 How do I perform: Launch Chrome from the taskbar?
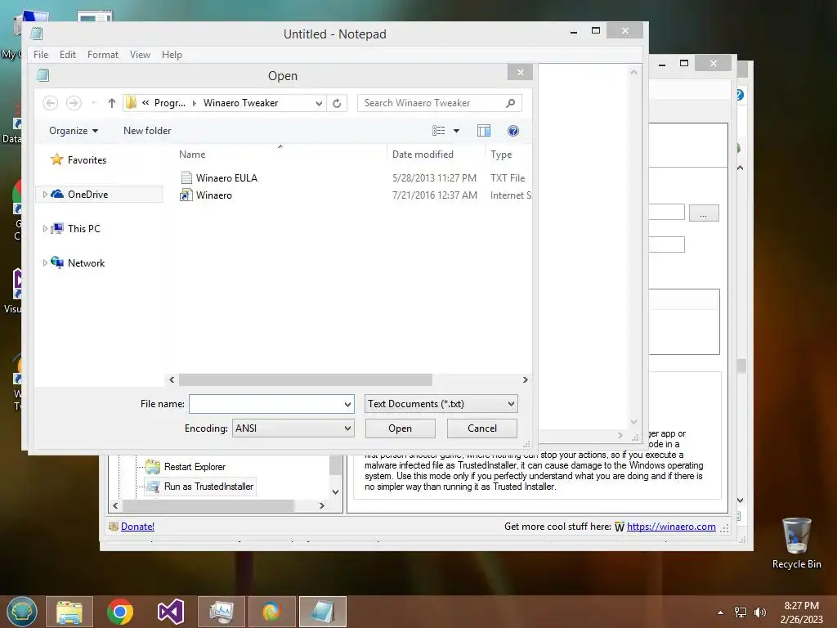[x=120, y=612]
